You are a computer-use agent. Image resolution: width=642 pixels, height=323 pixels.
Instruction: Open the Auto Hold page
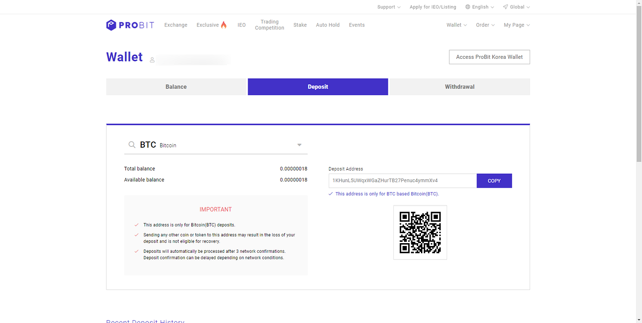pos(328,25)
